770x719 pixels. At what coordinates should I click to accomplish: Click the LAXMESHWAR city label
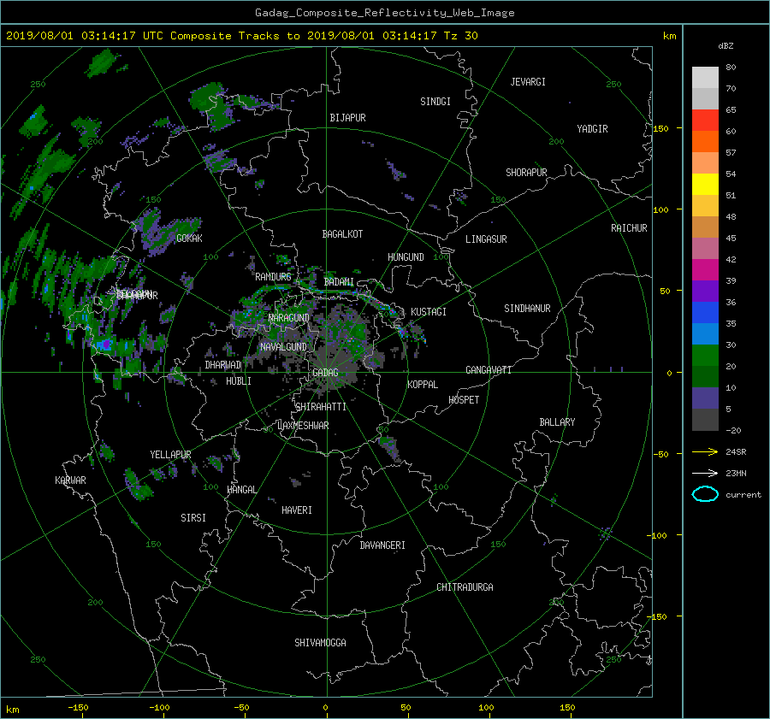(x=303, y=426)
